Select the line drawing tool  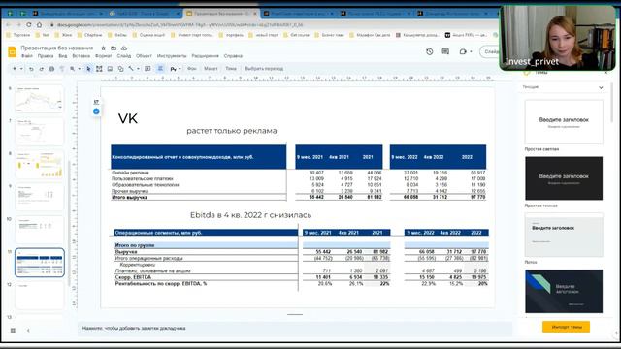[131, 69]
